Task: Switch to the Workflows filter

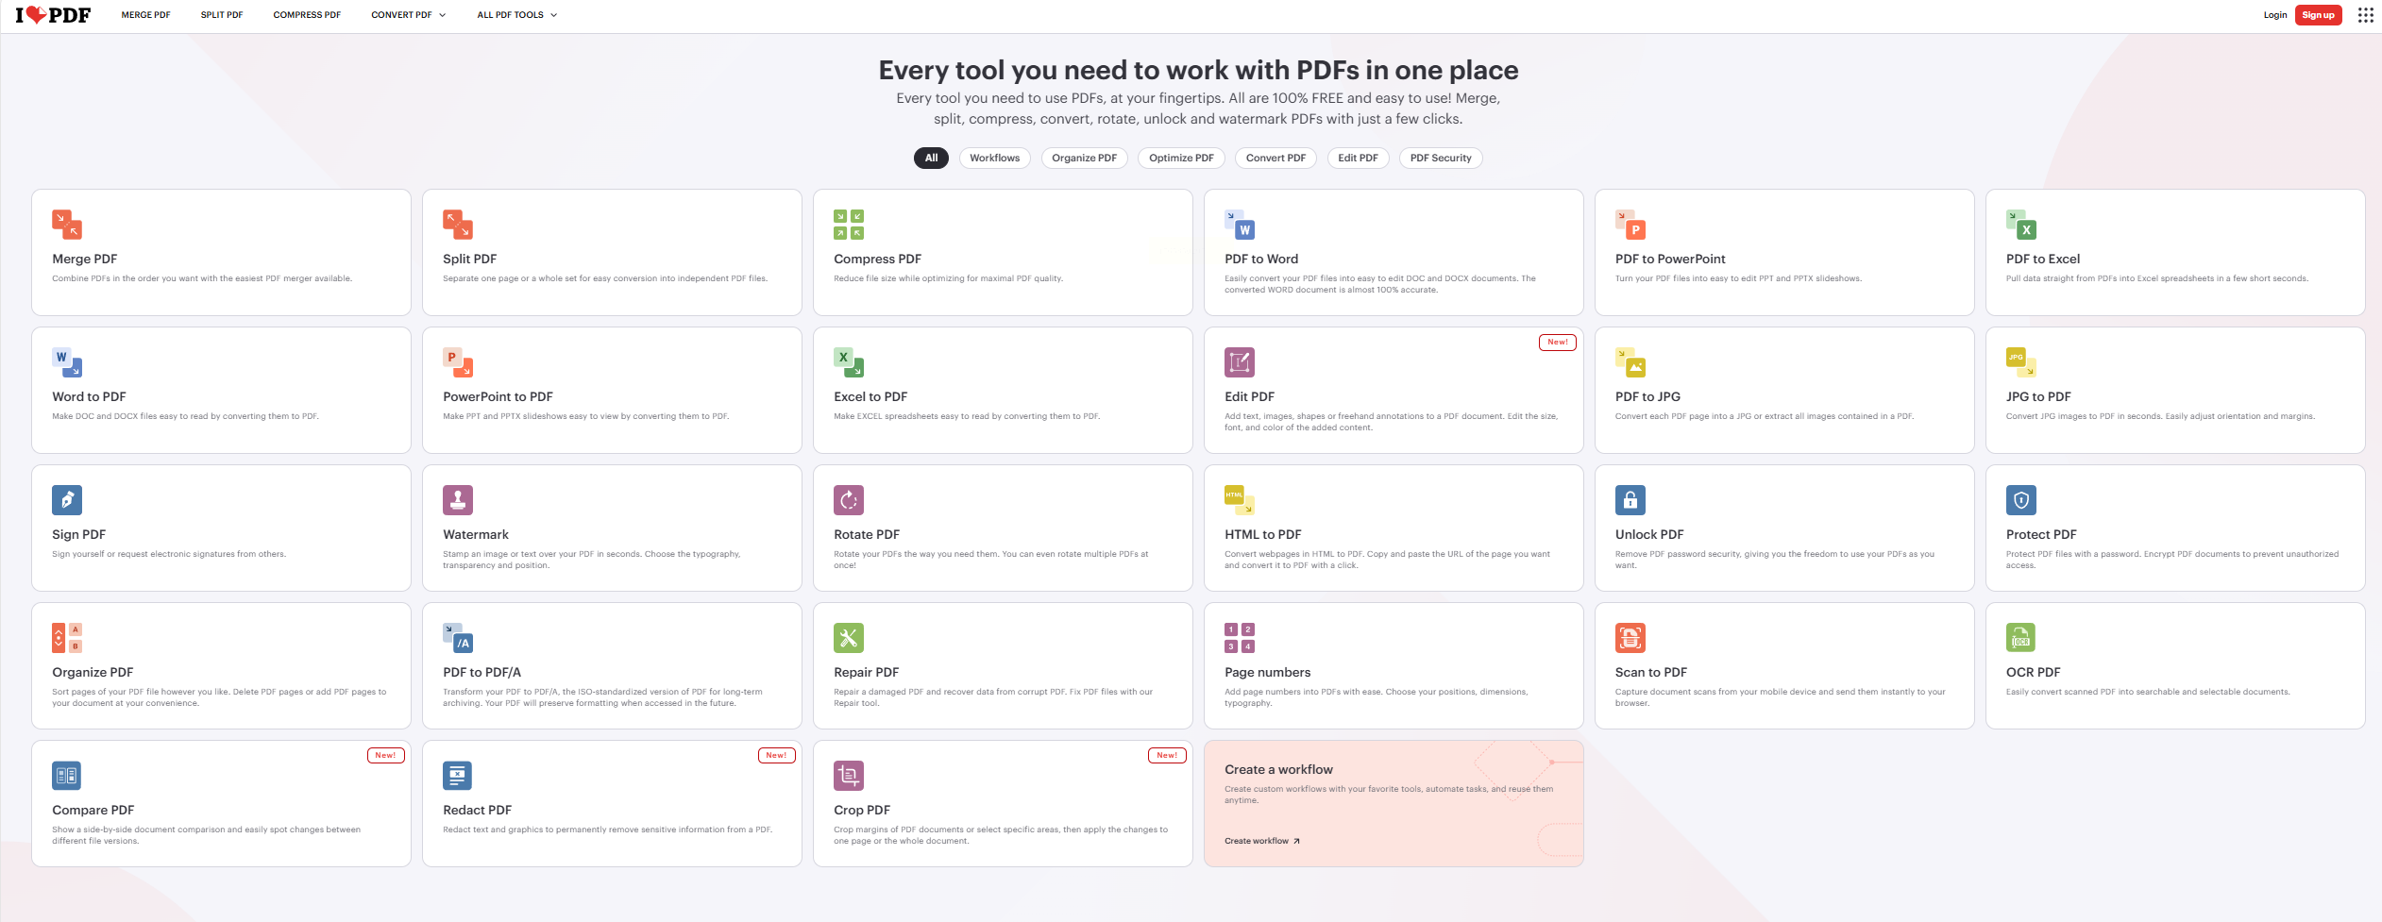Action: [x=994, y=159]
